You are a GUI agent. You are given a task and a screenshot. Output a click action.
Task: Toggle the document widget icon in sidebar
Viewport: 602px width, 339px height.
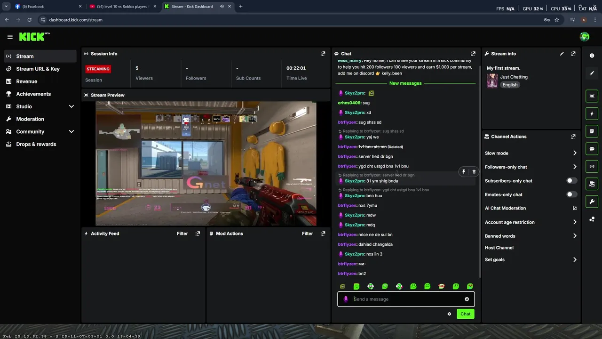pyautogui.click(x=592, y=131)
